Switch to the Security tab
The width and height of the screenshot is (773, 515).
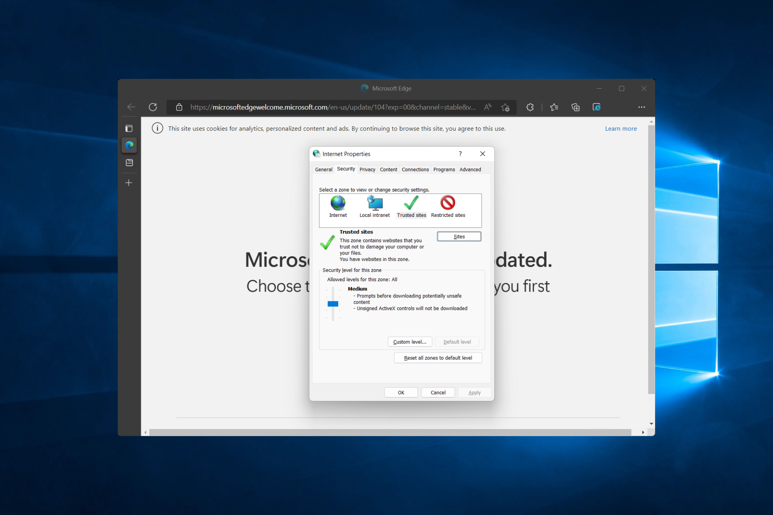pyautogui.click(x=346, y=169)
